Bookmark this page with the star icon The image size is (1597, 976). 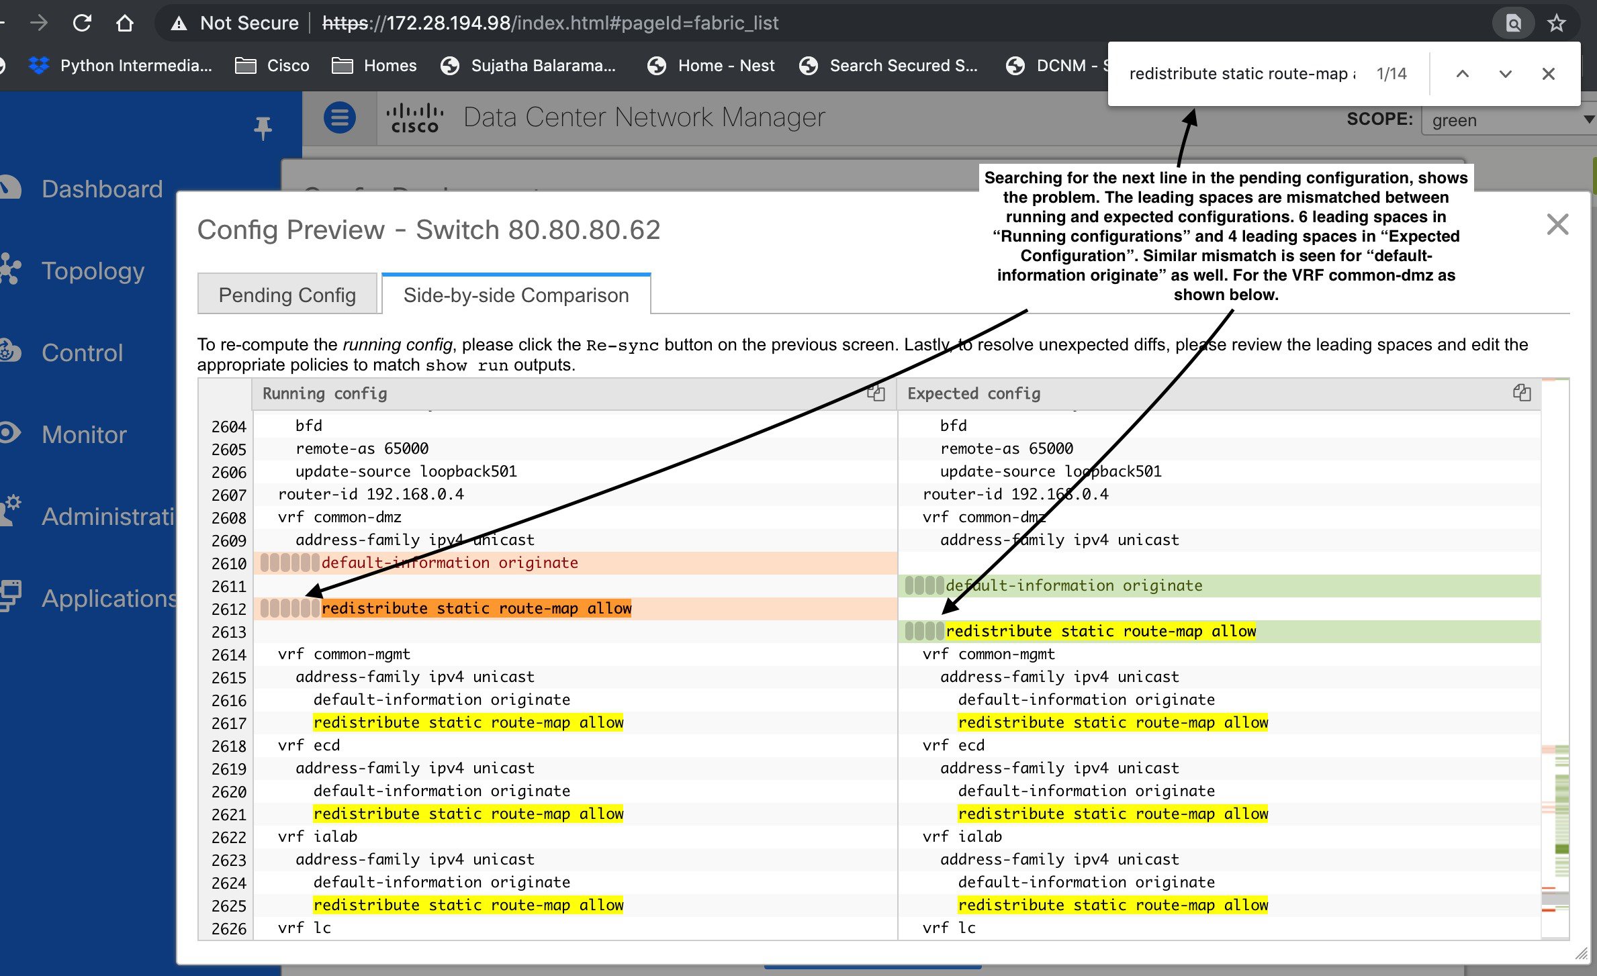tap(1557, 23)
